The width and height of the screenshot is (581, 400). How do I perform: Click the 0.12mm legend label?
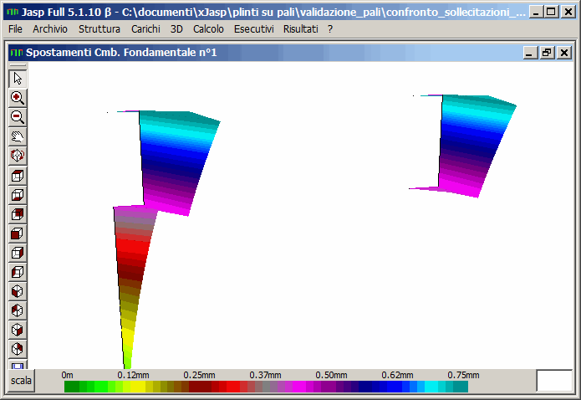133,375
